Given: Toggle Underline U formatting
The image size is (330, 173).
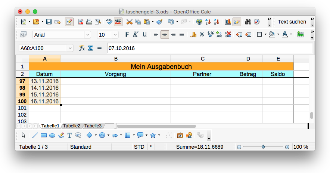Looking at the screenshot, I should point(144,34).
